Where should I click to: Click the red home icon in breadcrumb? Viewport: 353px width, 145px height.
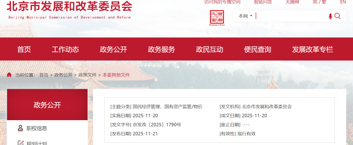click(9, 75)
